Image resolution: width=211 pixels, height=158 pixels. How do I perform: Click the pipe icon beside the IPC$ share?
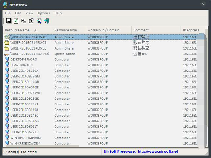tap(7, 54)
